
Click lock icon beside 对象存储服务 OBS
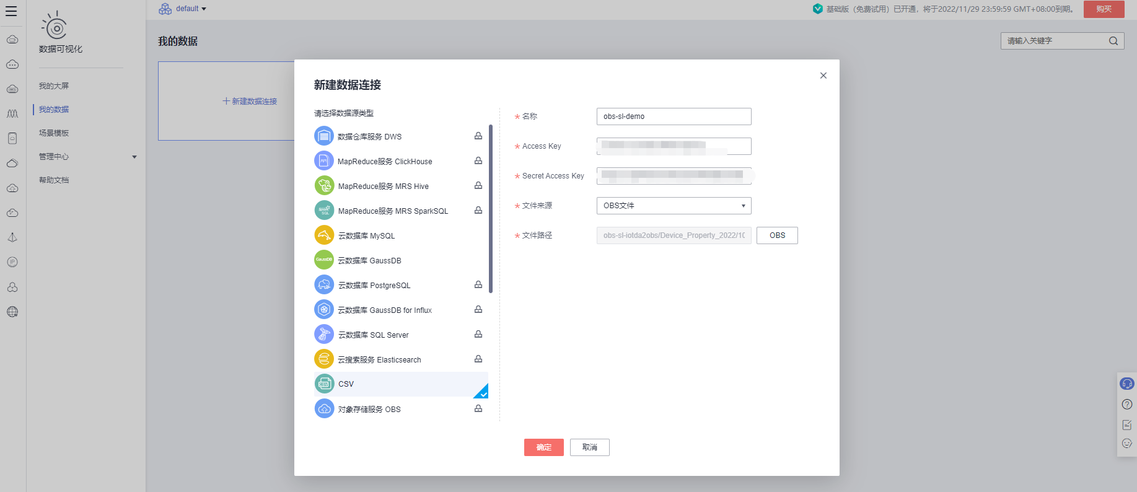(478, 408)
